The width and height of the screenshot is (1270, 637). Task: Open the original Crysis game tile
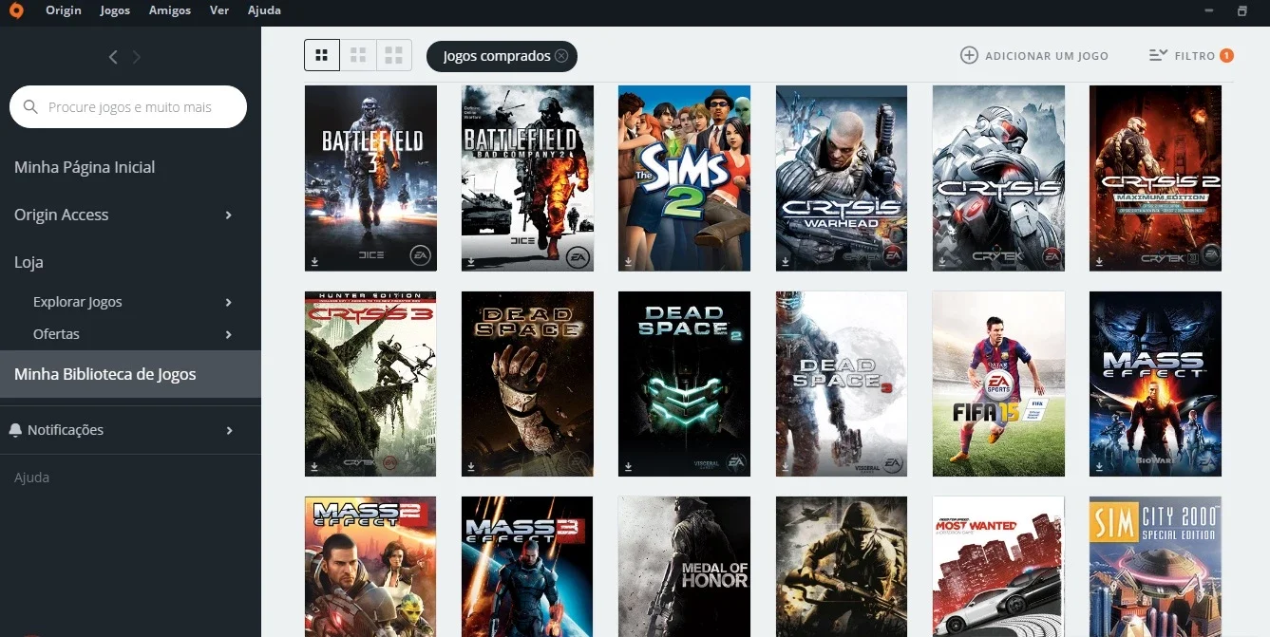pos(998,178)
